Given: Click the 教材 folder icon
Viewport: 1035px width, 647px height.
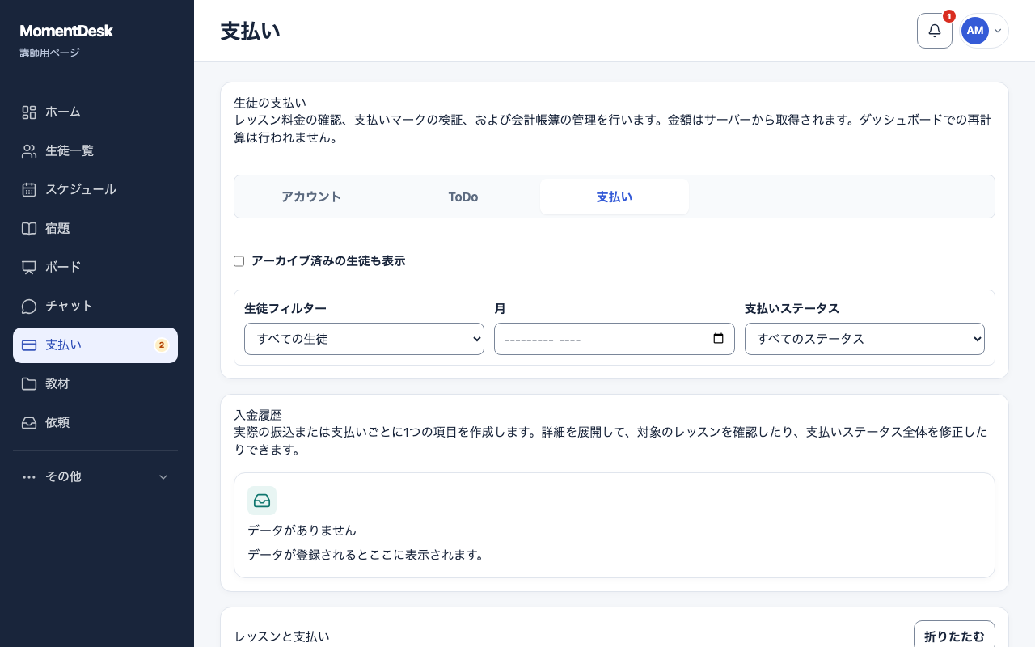Looking at the screenshot, I should 29,384.
